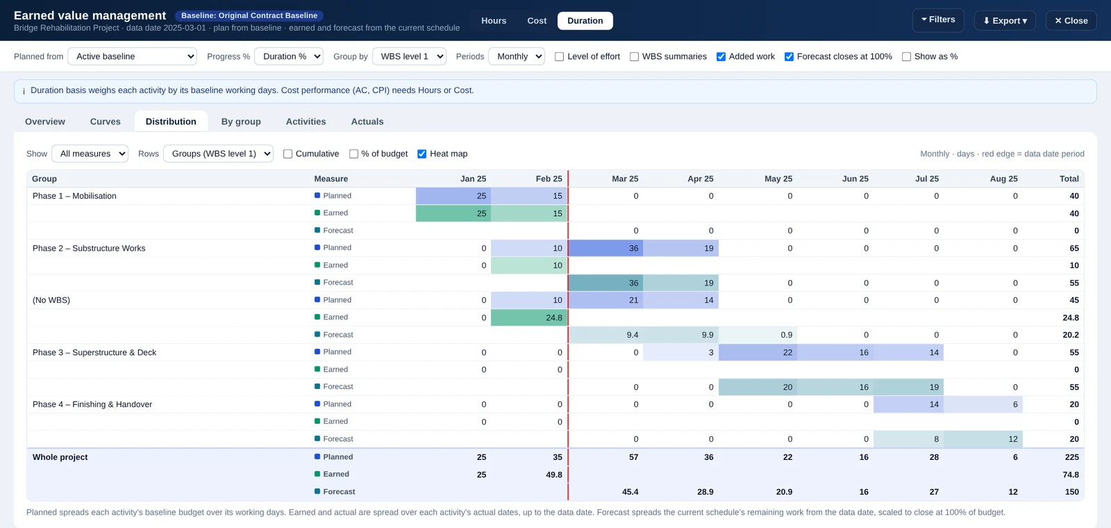Switch to the By group tab

click(241, 122)
